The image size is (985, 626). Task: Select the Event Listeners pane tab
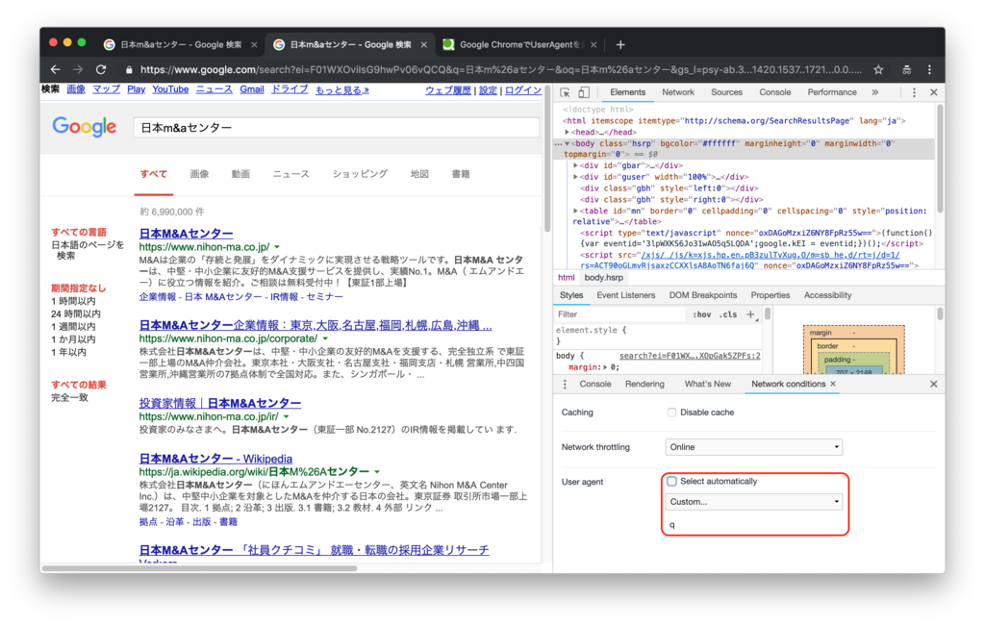pyautogui.click(x=625, y=295)
